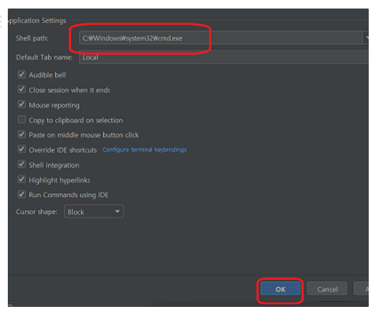Toggle Paste on middle mouse button click

click(21, 134)
